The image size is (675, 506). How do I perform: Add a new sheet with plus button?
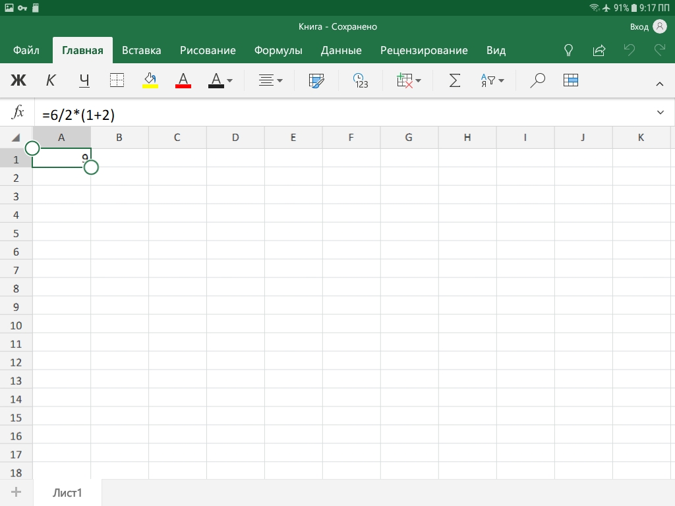pyautogui.click(x=16, y=492)
